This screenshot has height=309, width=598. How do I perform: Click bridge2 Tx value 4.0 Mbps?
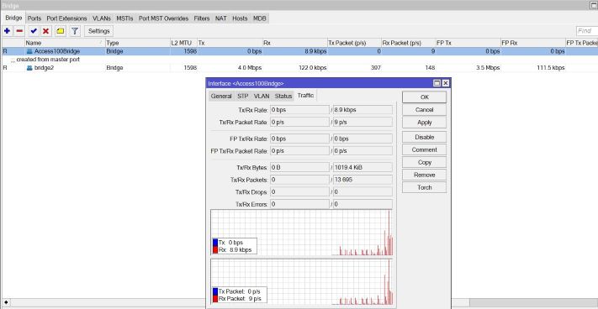[x=250, y=68]
